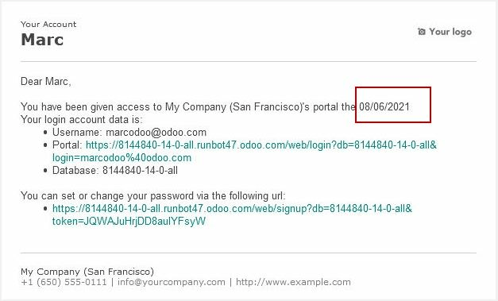Click the second line login=marcodoo%40odoo.com link
This screenshot has height=301, width=498.
point(122,158)
